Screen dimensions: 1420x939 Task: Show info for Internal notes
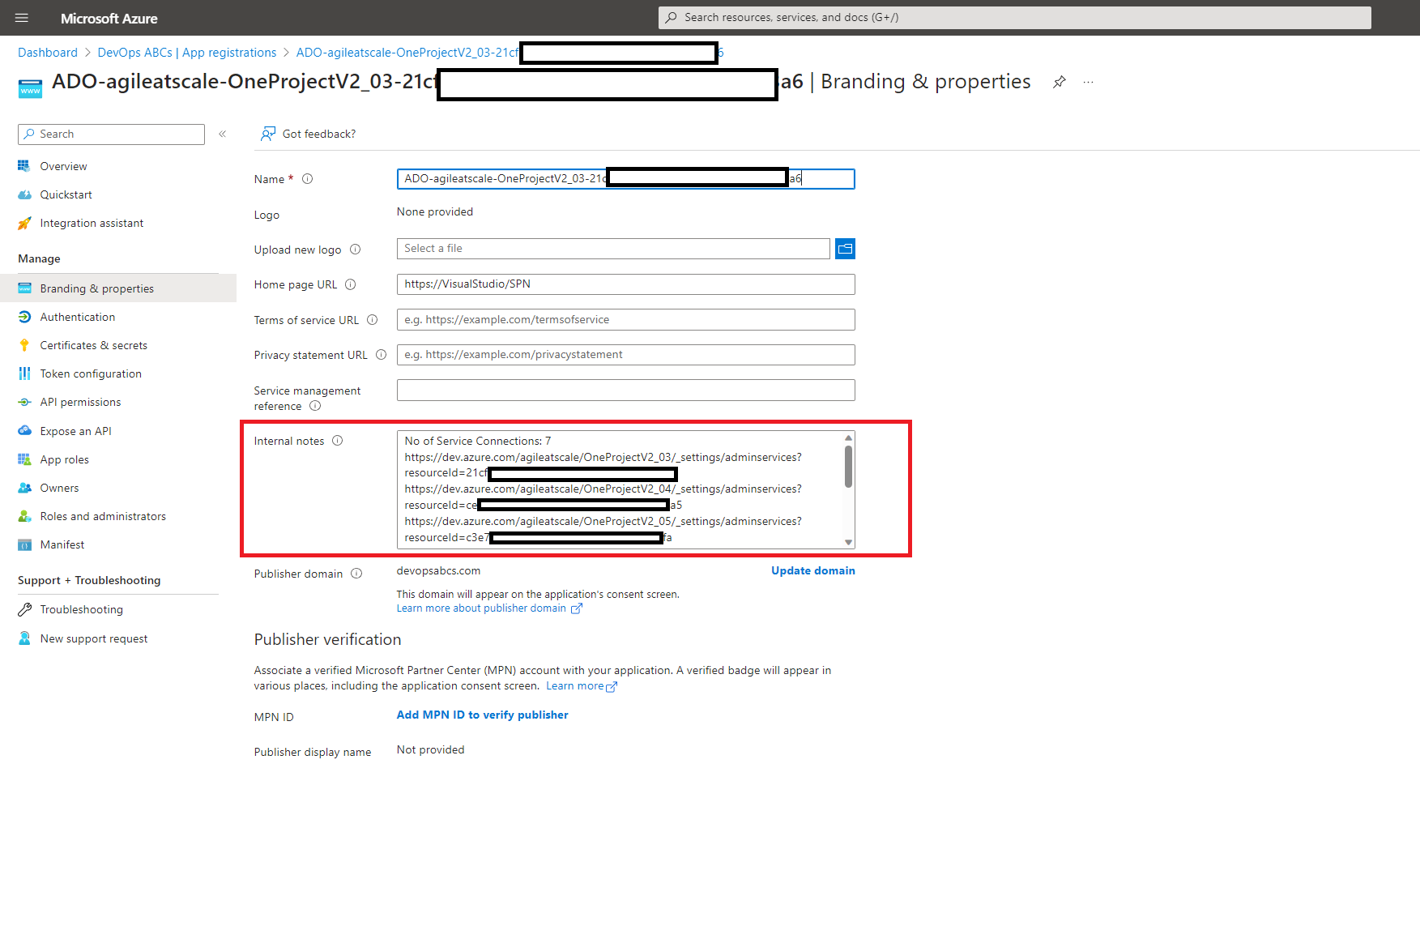338,441
